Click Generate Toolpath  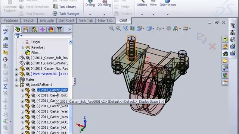click(x=10, y=6)
